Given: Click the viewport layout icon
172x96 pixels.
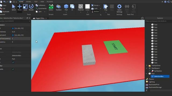Looking at the screenshot, I should coord(142,18).
